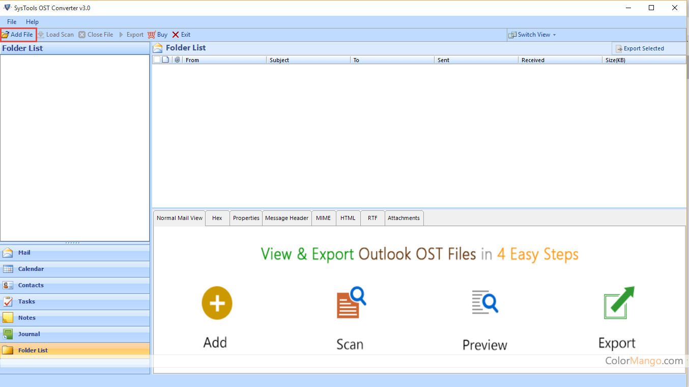The width and height of the screenshot is (689, 387).
Task: Click Load Scan in the toolbar
Action: pyautogui.click(x=55, y=35)
